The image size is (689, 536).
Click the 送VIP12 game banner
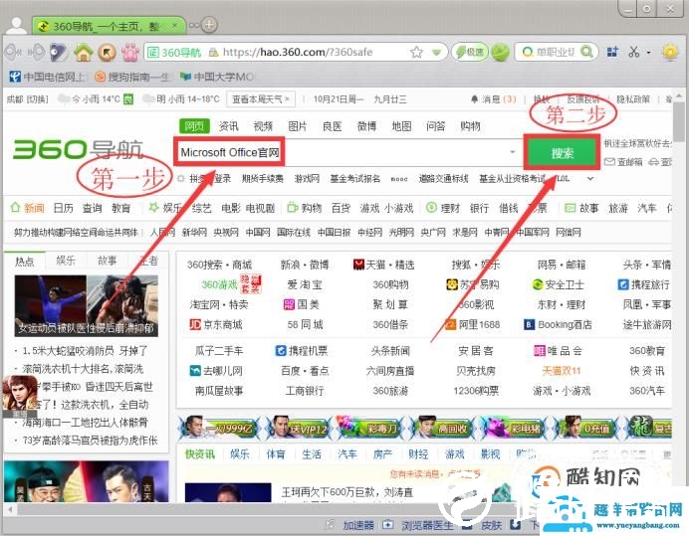tap(300, 428)
